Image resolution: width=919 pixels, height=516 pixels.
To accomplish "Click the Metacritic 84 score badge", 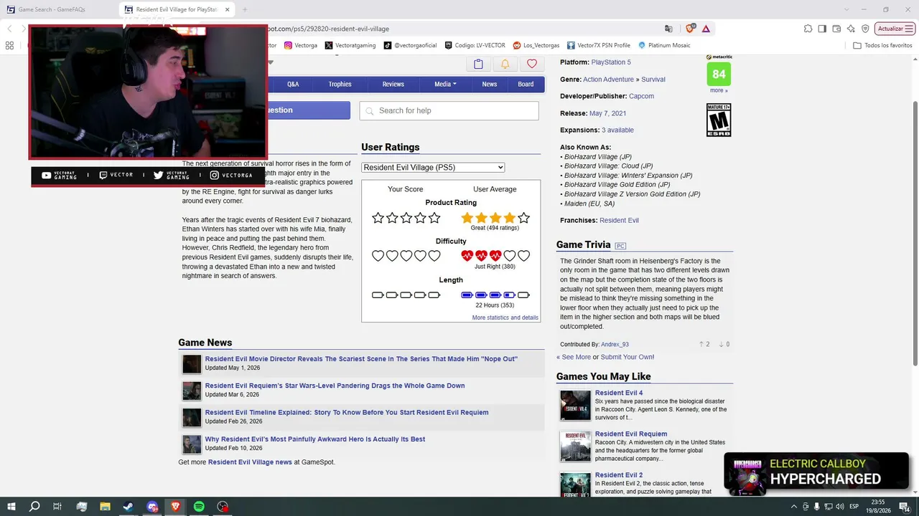I will (x=719, y=74).
